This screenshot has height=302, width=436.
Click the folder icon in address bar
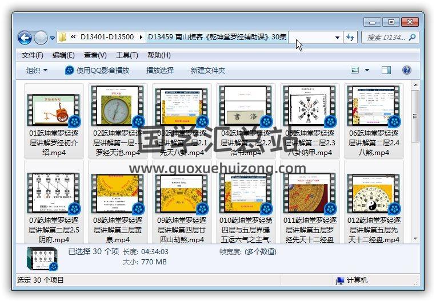tap(63, 37)
